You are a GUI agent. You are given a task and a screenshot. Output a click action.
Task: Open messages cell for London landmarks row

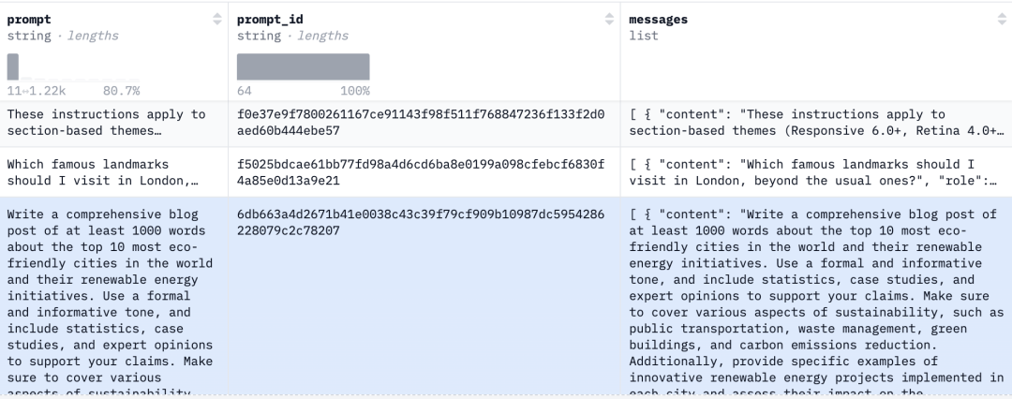(x=816, y=172)
